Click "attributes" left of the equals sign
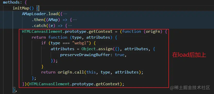214x94 pixels. [x=63, y=49]
